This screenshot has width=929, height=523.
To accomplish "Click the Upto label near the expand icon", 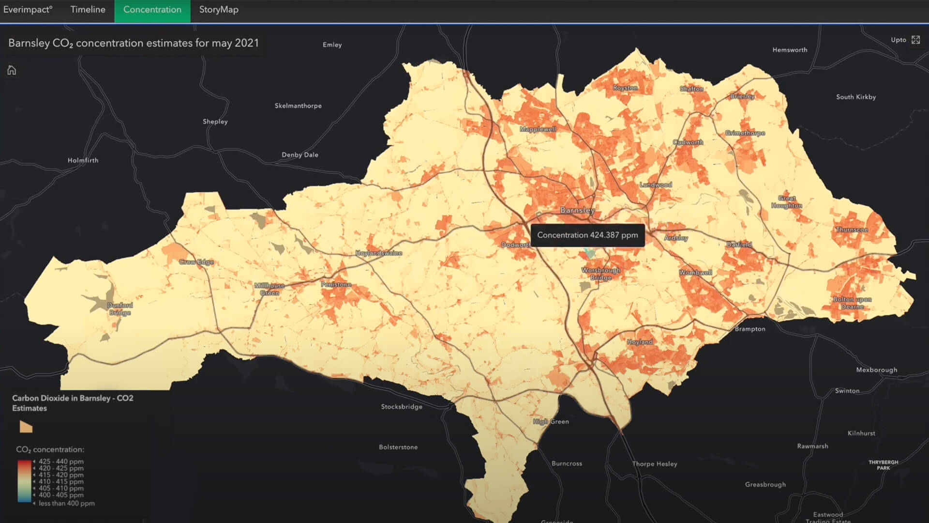I will [898, 40].
